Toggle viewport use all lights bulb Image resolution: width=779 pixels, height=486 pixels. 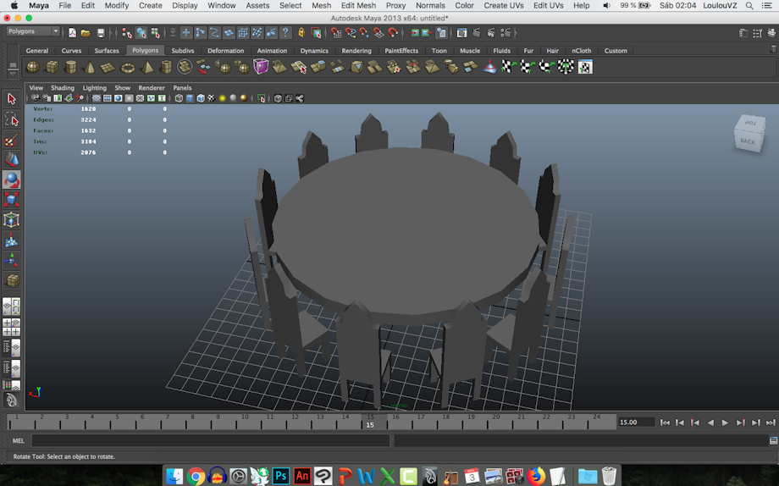(x=222, y=98)
